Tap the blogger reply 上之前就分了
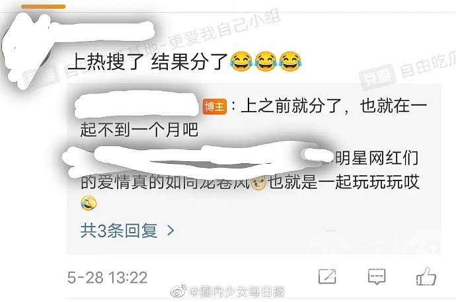 click(x=253, y=118)
